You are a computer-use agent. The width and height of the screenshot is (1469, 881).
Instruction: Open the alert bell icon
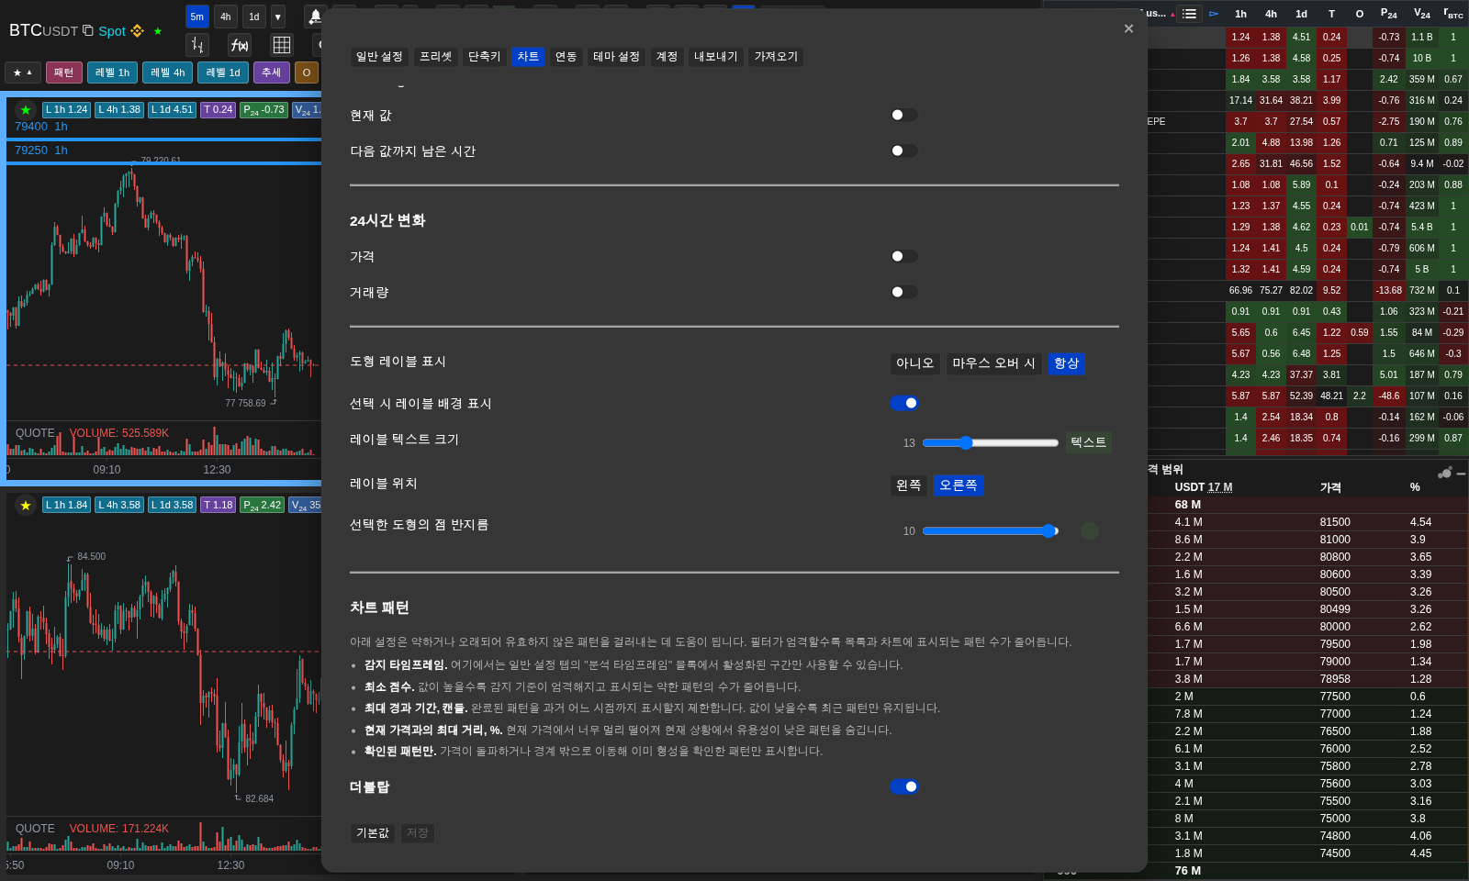tap(315, 17)
